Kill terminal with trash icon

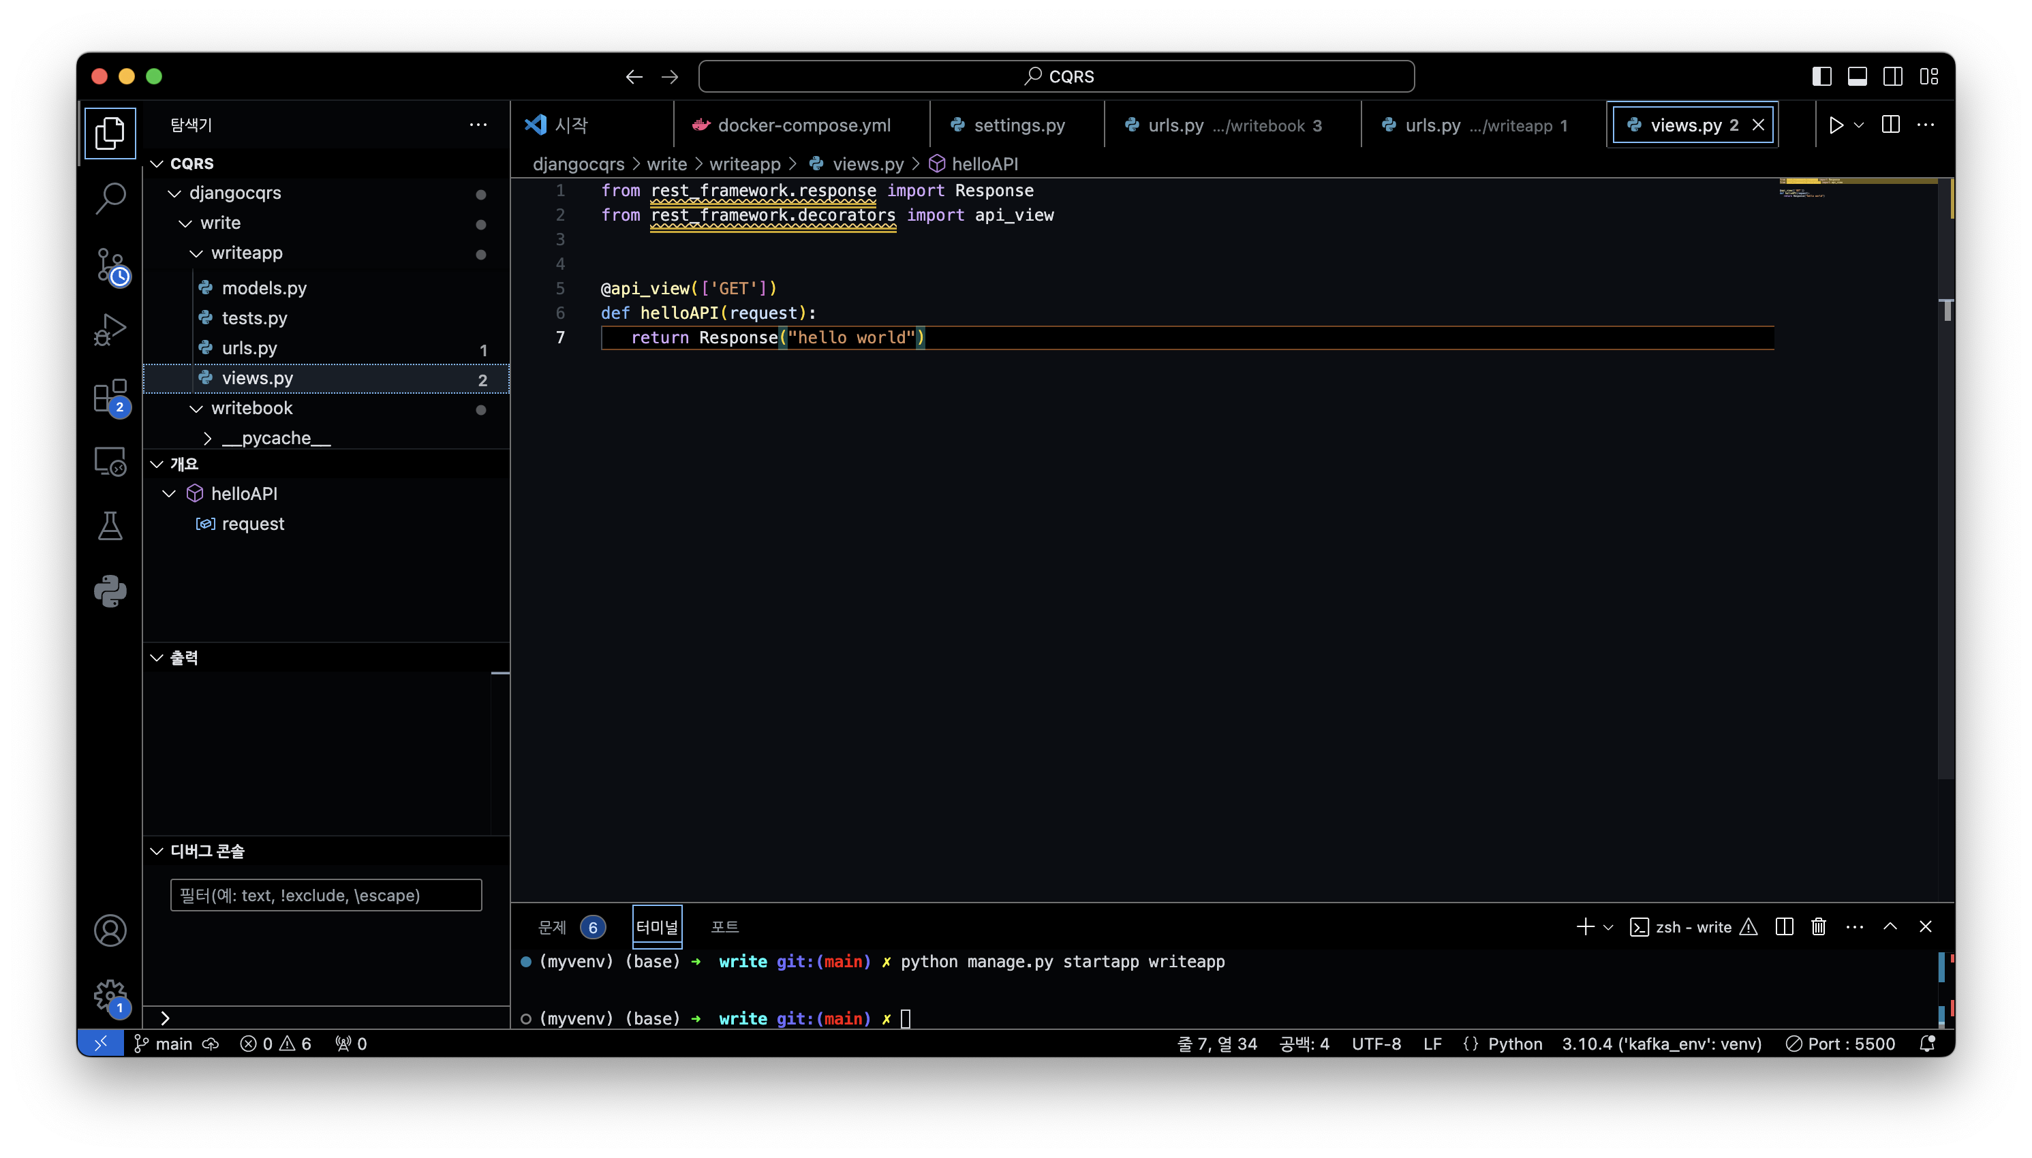pos(1819,926)
